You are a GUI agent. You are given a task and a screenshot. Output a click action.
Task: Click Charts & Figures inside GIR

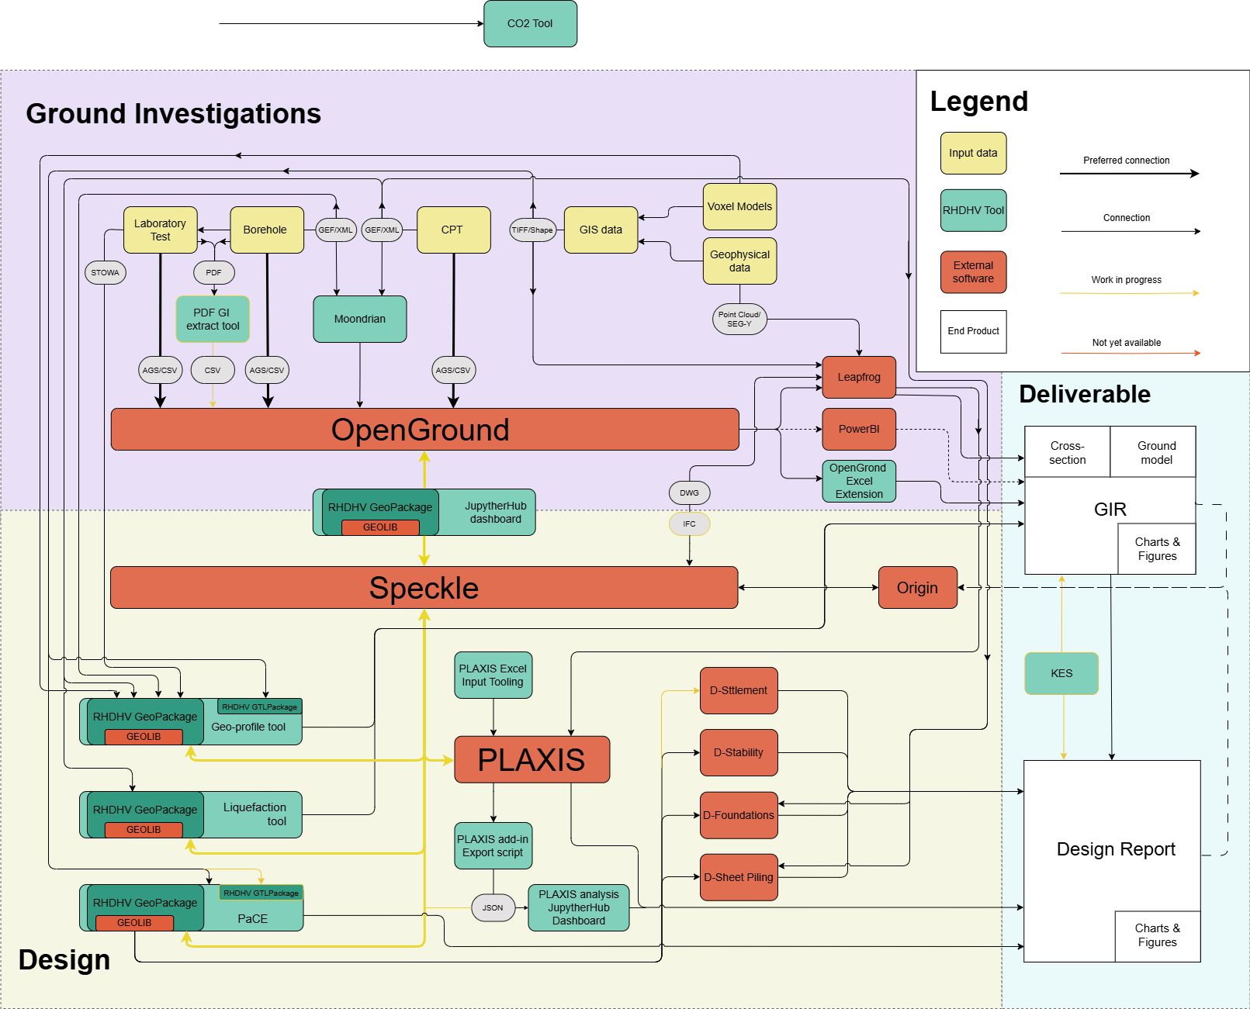point(1157,548)
